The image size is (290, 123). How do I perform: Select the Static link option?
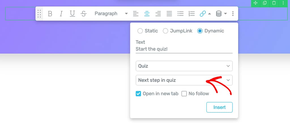(x=140, y=31)
